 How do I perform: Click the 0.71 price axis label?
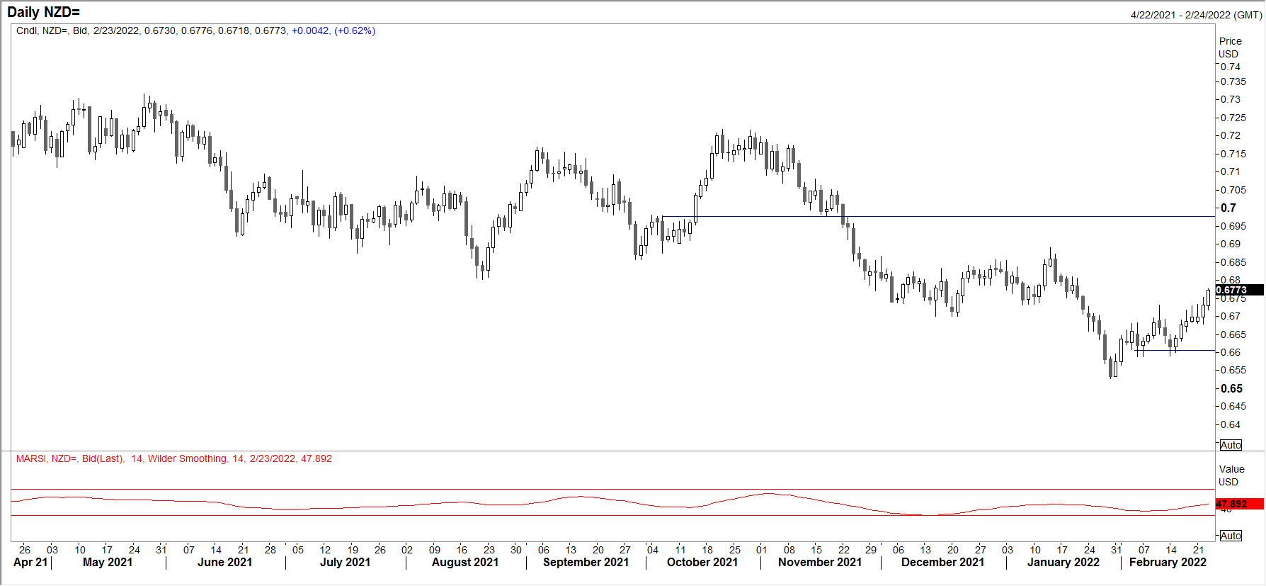pyautogui.click(x=1231, y=171)
